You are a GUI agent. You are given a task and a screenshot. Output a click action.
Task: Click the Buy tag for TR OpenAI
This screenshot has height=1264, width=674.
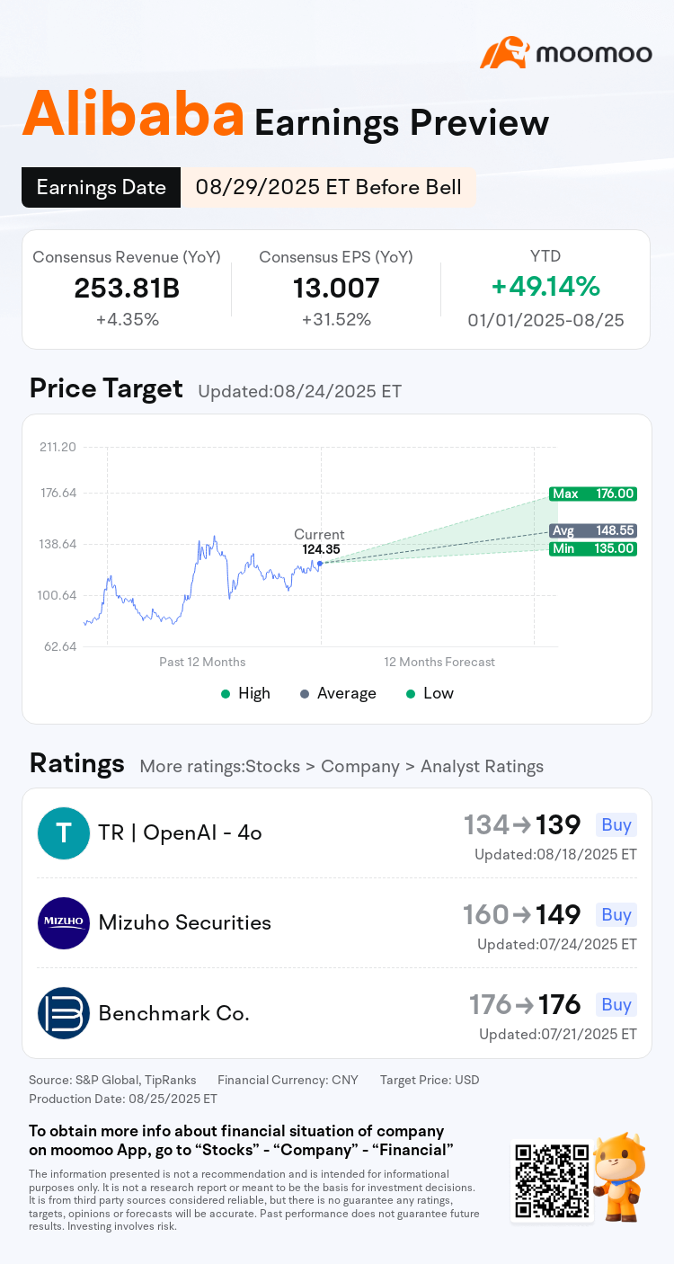click(616, 824)
